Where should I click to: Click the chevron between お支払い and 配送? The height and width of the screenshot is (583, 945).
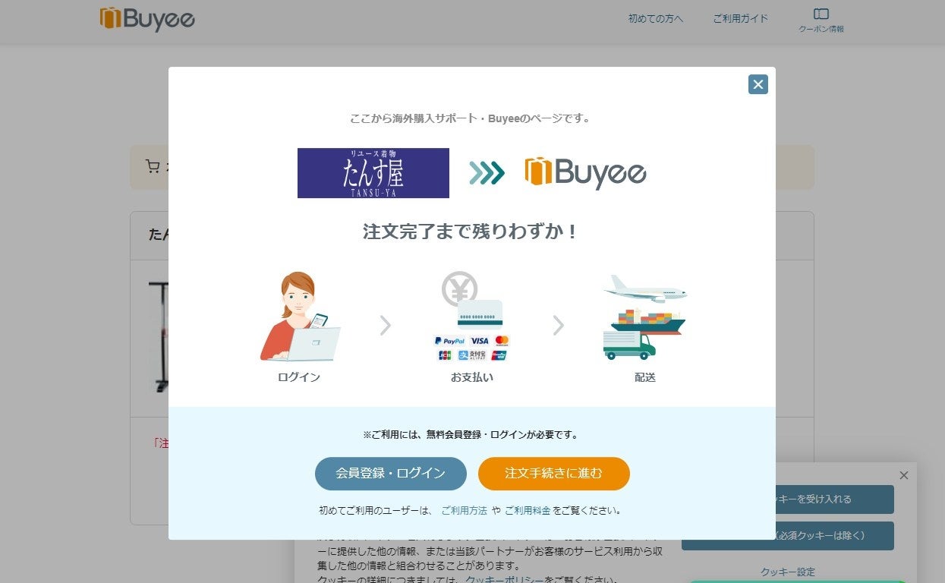point(559,326)
